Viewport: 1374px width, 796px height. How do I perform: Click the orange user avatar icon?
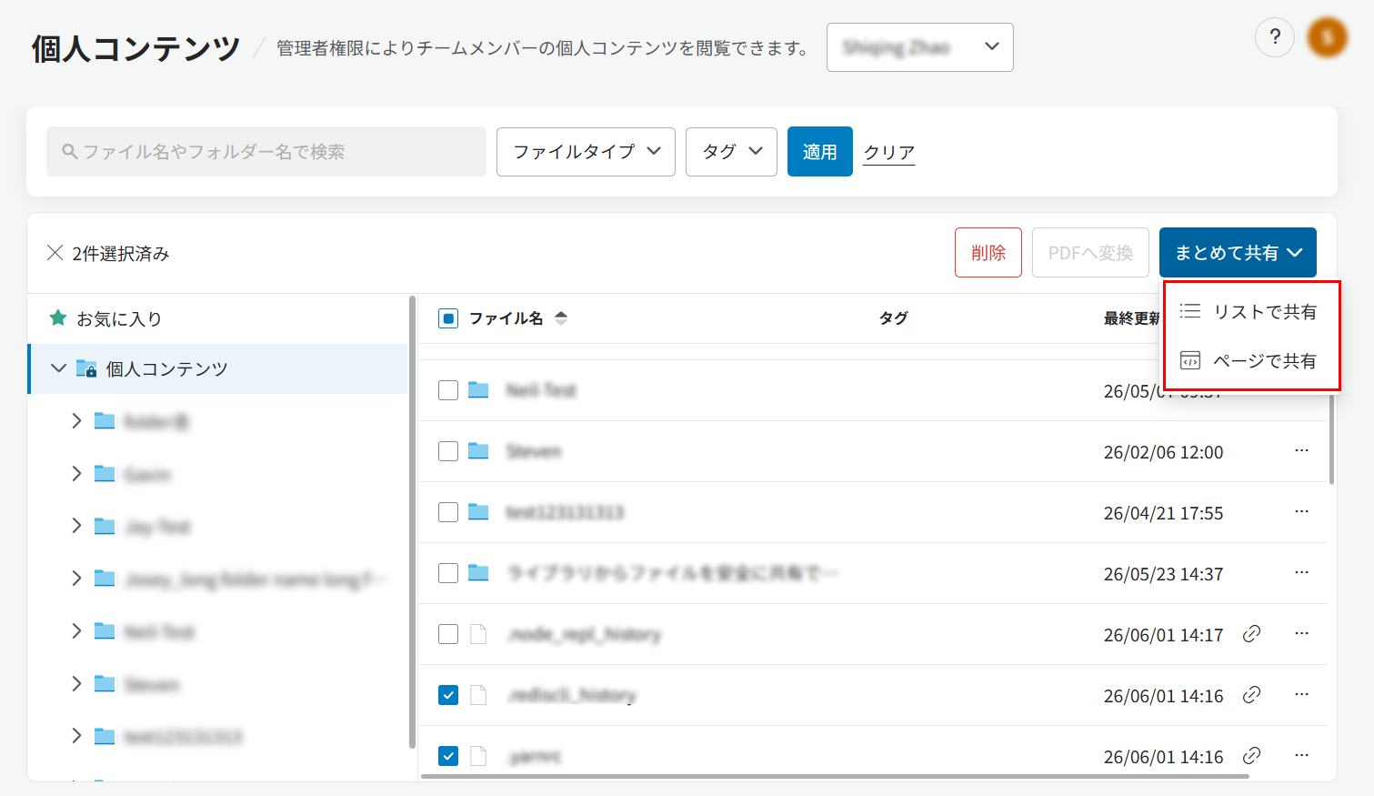coord(1327,37)
